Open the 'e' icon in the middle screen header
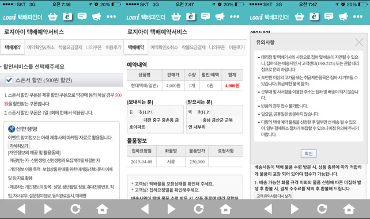Screen dimensions: 370x219 point(191,17)
